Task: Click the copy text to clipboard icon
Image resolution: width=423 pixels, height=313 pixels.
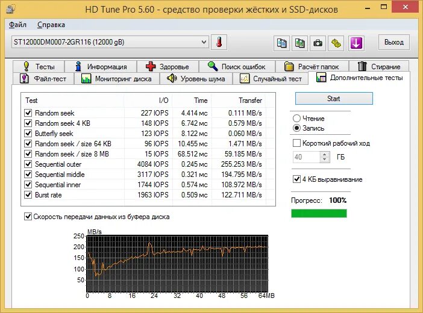Action: 281,43
